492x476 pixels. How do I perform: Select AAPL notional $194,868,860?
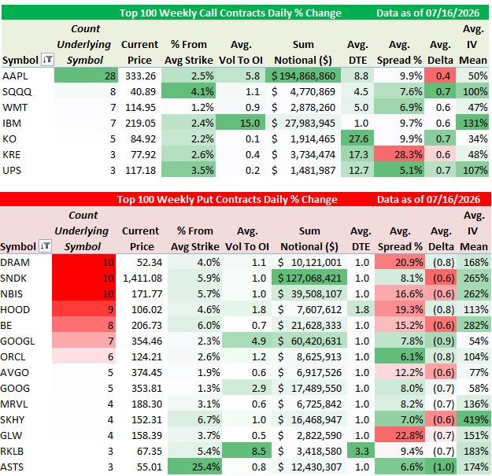(303, 76)
